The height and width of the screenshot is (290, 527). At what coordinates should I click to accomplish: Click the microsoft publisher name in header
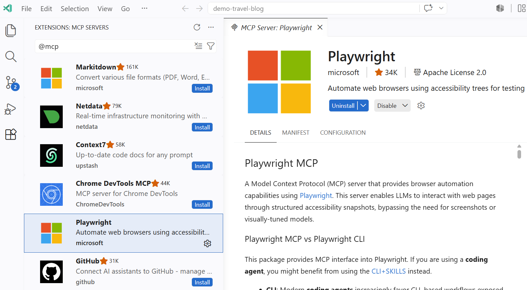click(x=343, y=72)
